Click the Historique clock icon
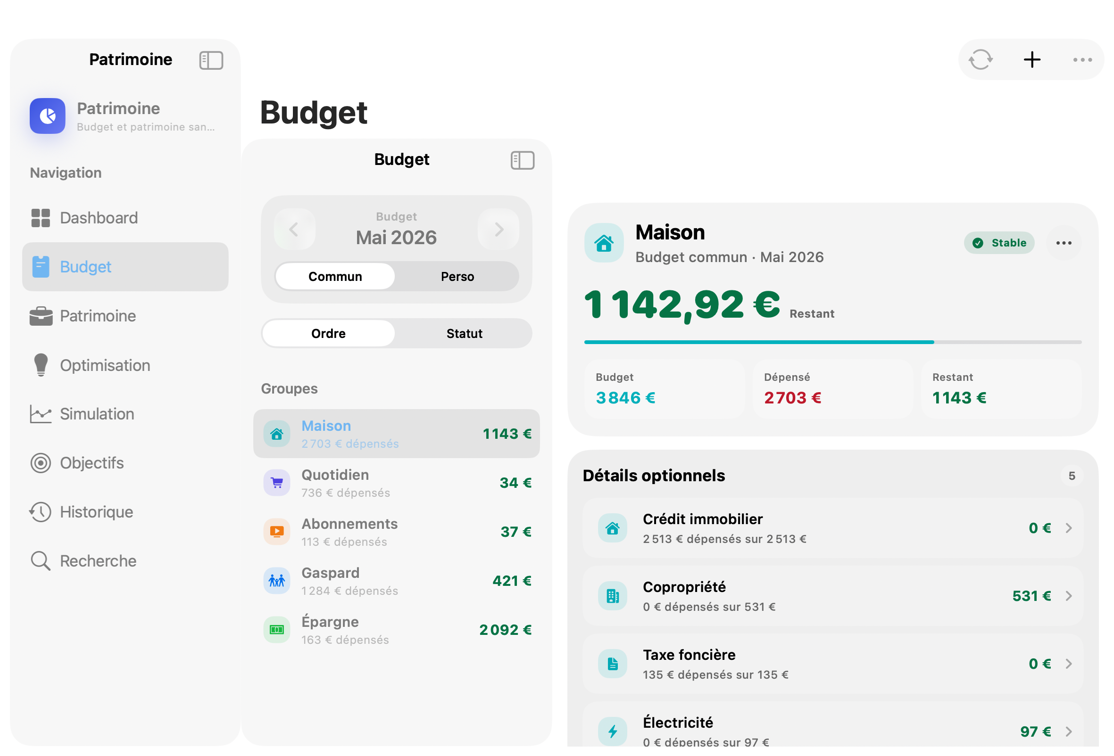 click(x=41, y=512)
